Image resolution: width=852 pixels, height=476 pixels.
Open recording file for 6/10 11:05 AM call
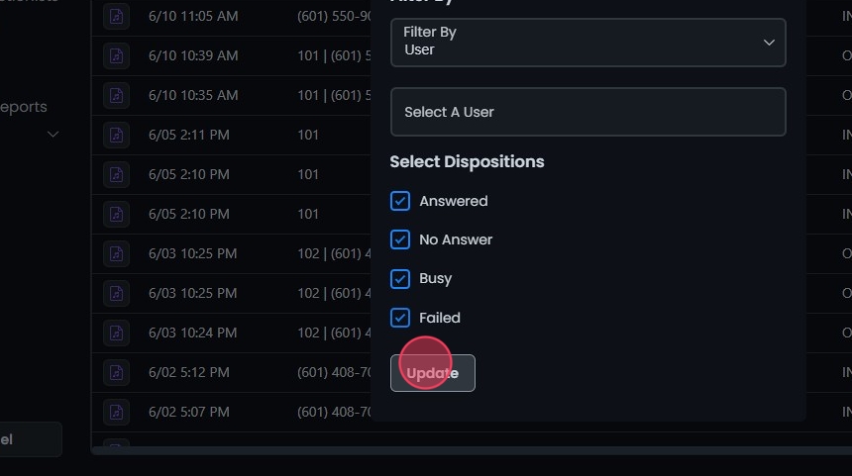117,17
